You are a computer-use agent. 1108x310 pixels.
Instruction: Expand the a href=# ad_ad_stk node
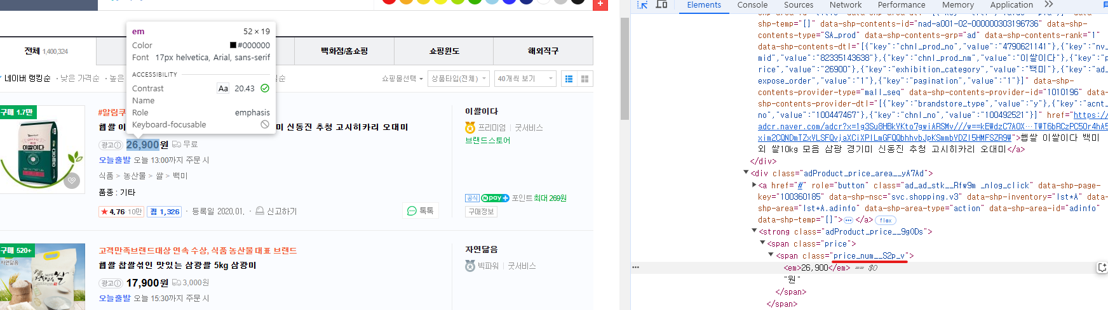click(754, 185)
